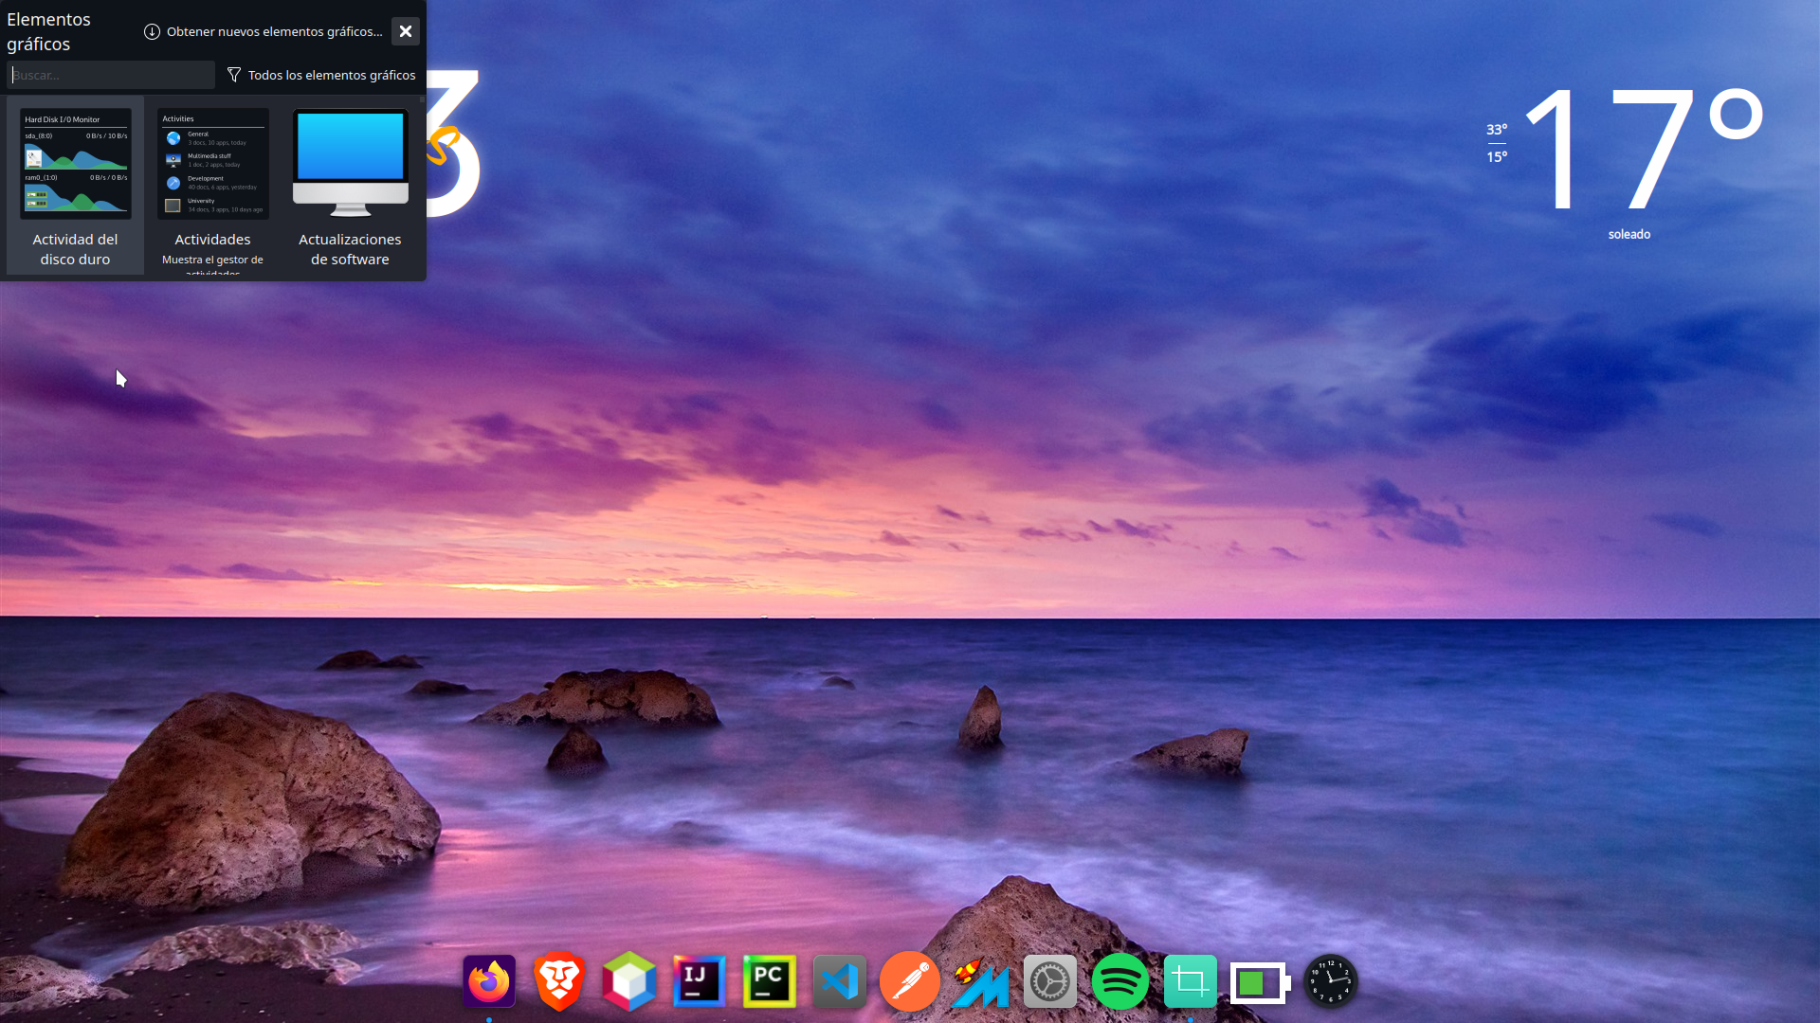
Task: Click Obtener nuevos elementos gráficos button
Action: [x=264, y=31]
